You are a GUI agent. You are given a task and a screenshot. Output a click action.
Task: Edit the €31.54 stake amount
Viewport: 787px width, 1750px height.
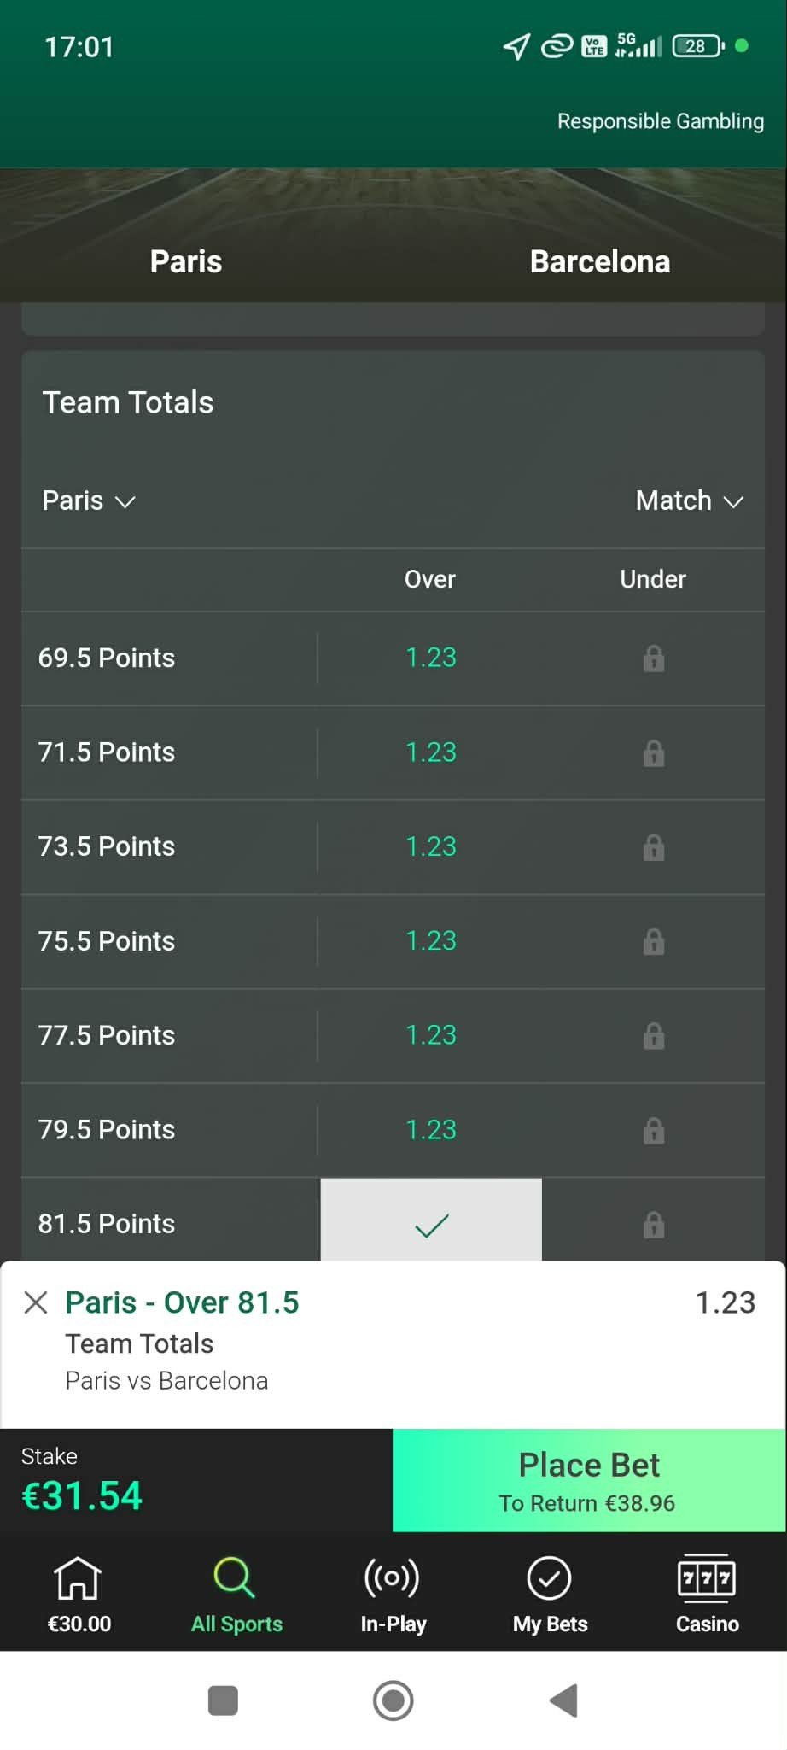(82, 1495)
